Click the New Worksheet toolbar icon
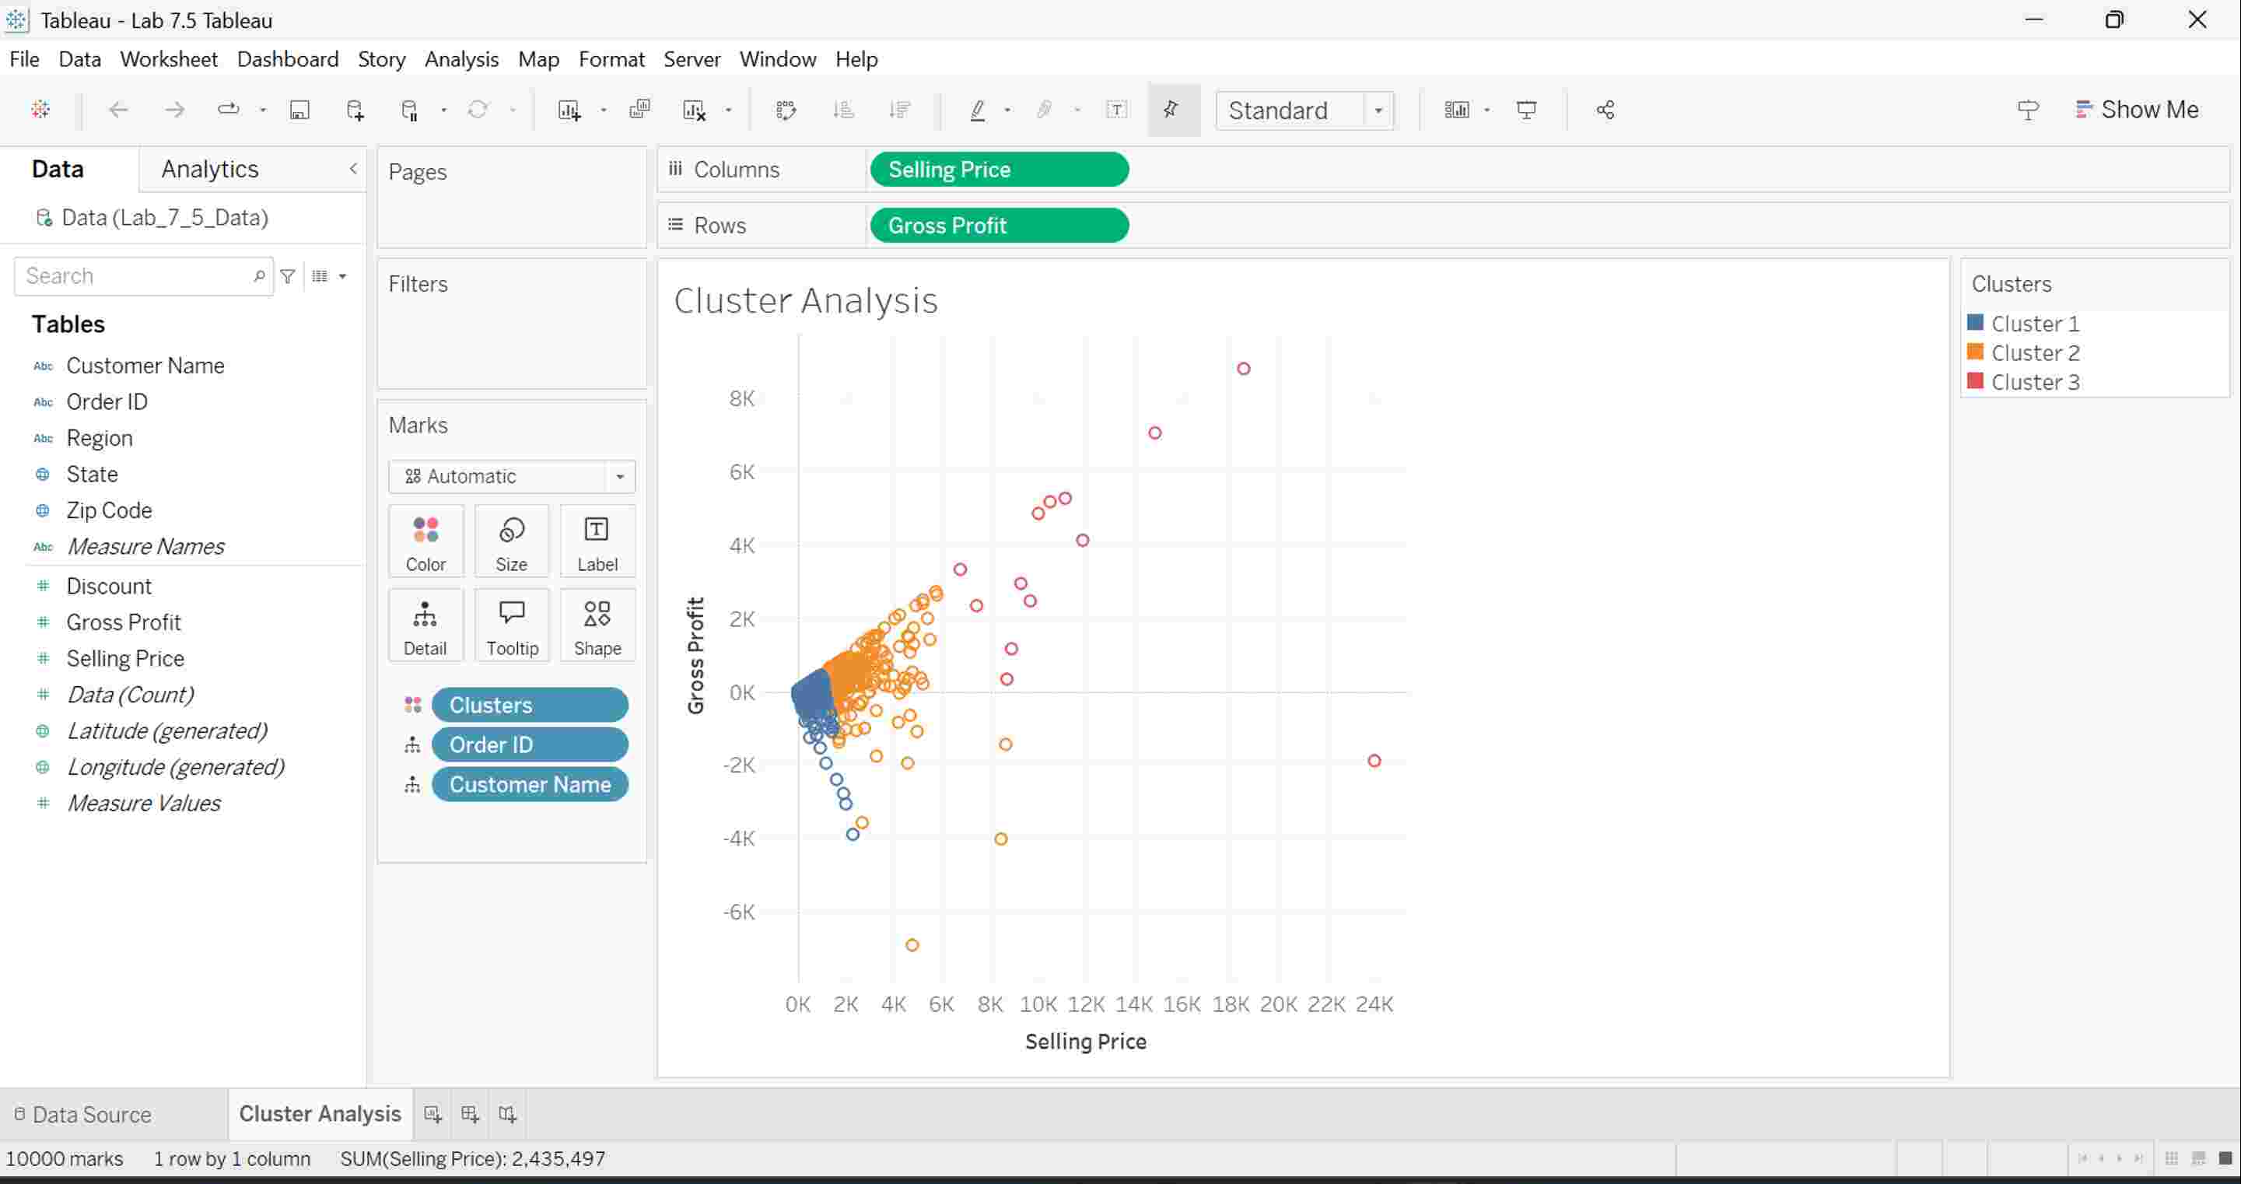The image size is (2241, 1184). pyautogui.click(x=570, y=110)
